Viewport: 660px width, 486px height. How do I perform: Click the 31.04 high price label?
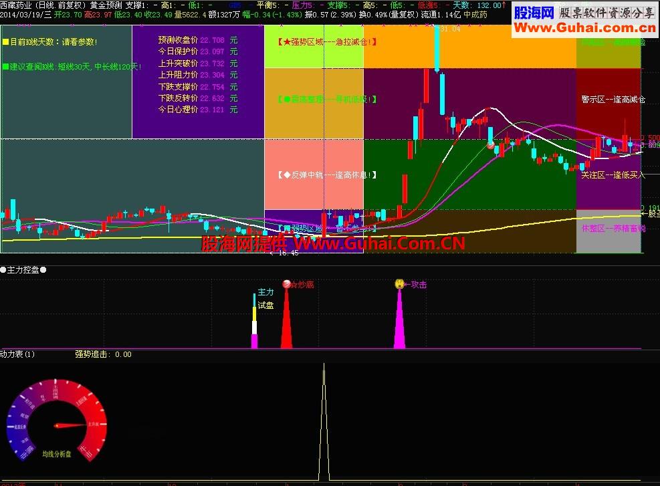pos(450,29)
